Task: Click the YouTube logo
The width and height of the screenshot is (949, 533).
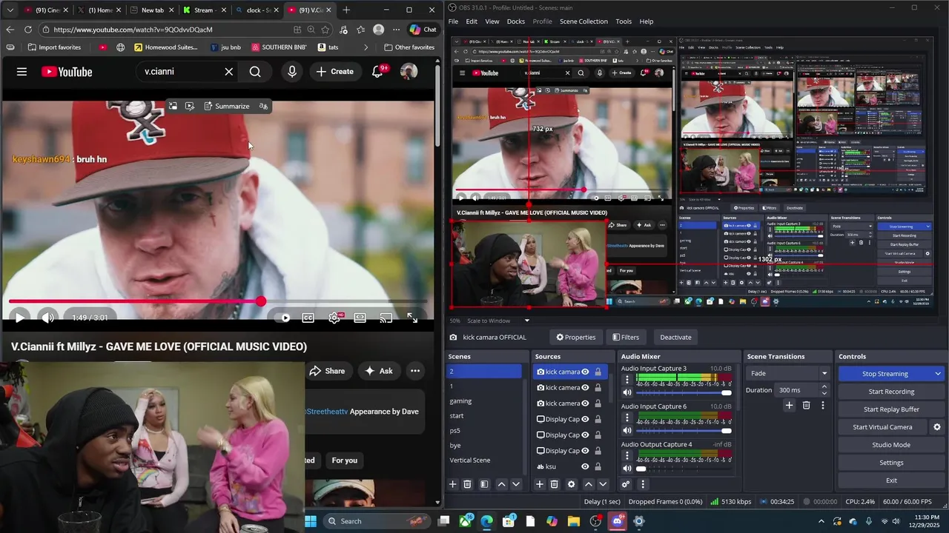Action: click(67, 72)
